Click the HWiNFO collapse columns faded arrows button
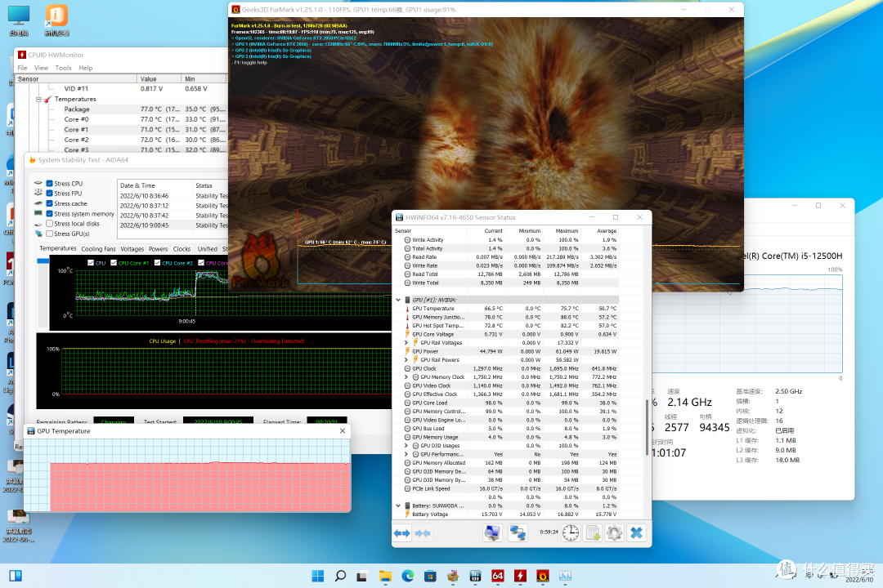The width and height of the screenshot is (883, 588). coord(423,532)
